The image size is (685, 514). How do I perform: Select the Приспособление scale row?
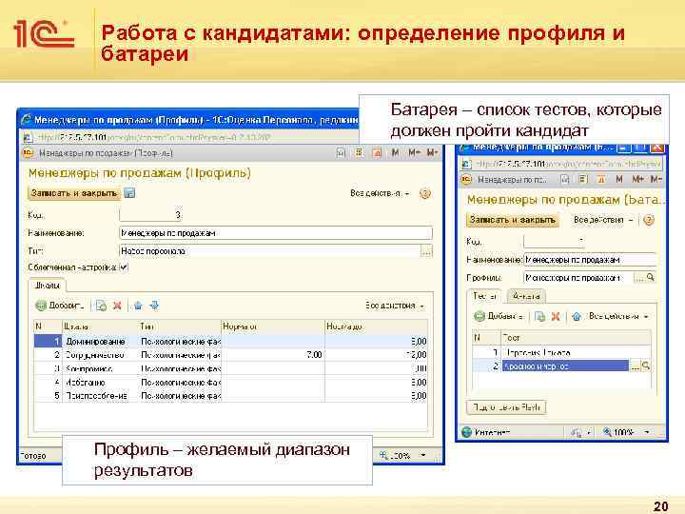(x=230, y=396)
